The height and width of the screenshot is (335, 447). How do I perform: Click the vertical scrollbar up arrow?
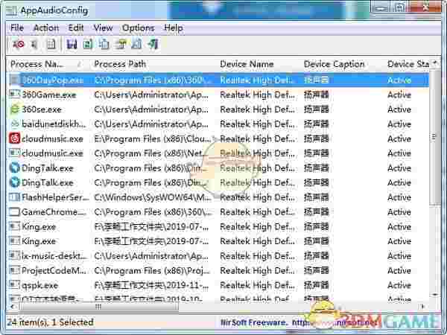coord(435,63)
